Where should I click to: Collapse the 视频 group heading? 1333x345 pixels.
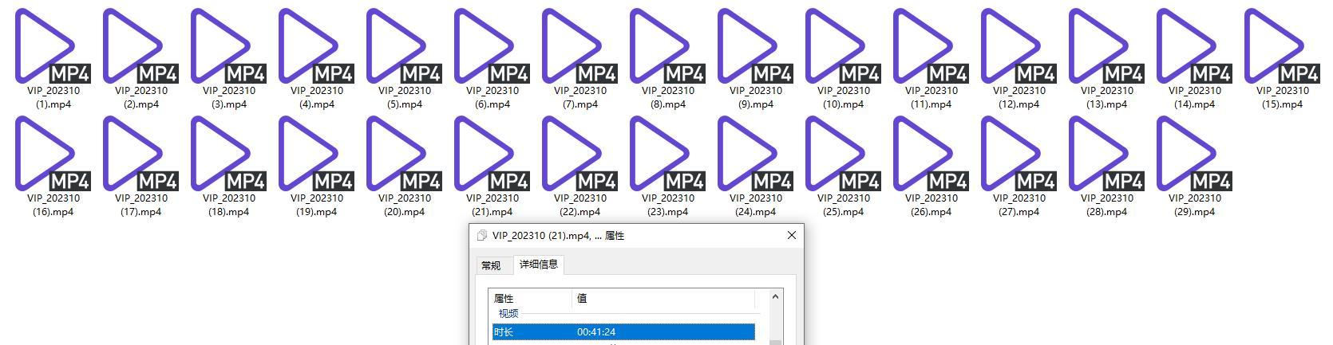click(508, 314)
